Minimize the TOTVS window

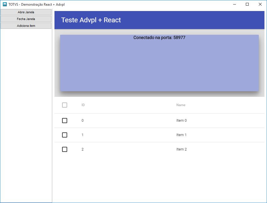[235, 5]
